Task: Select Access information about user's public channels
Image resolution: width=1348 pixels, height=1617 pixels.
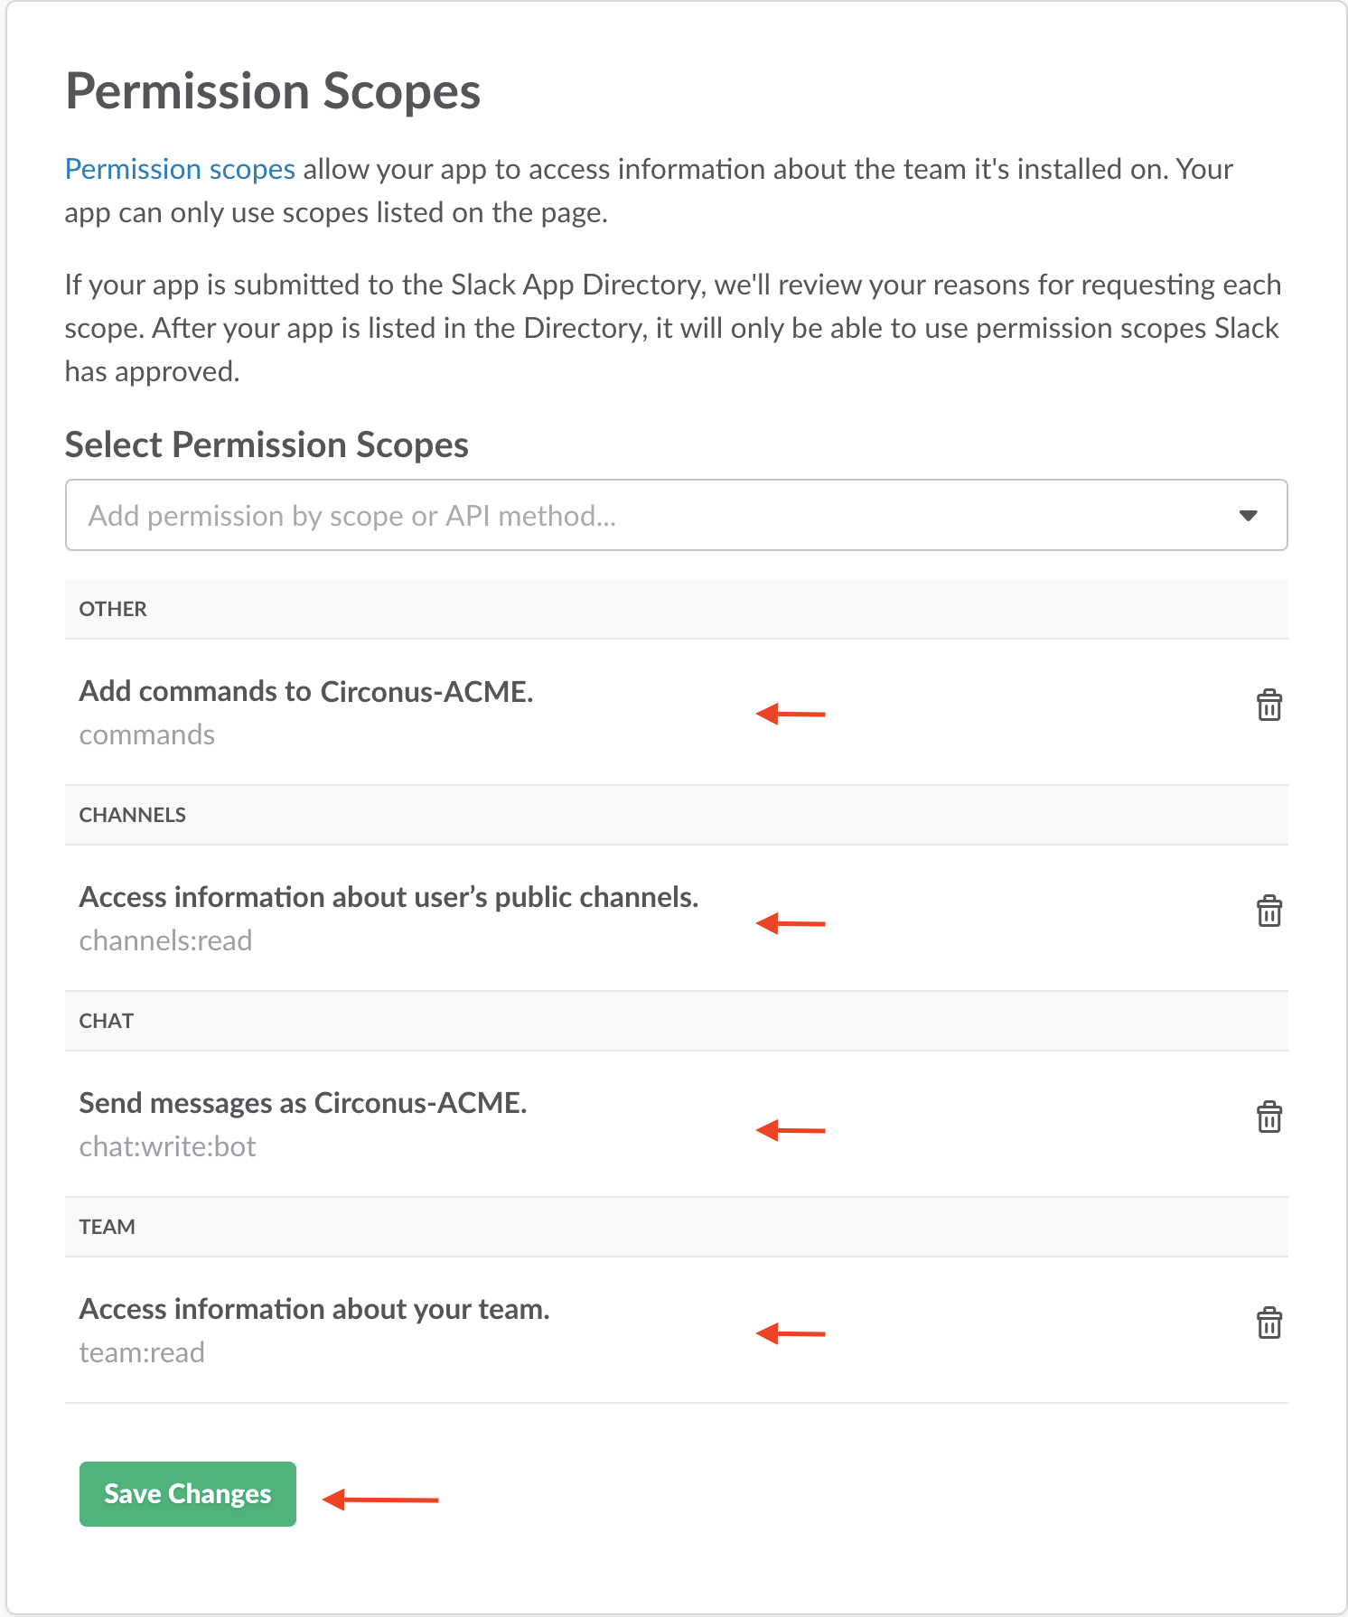Action: (388, 897)
